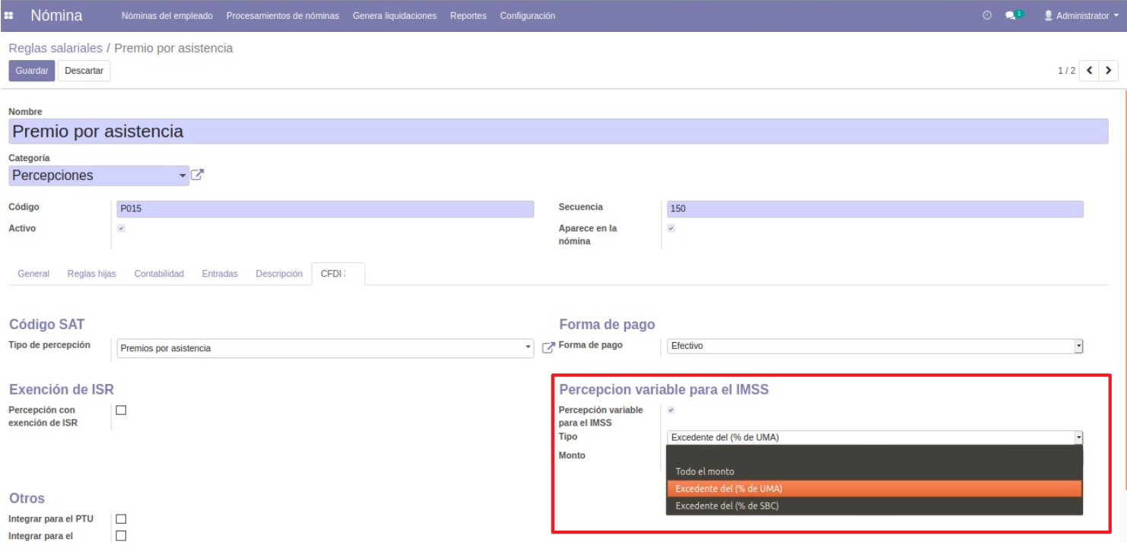Check Integrar para el PTU box
Screen dimensions: 1127x558
120,519
